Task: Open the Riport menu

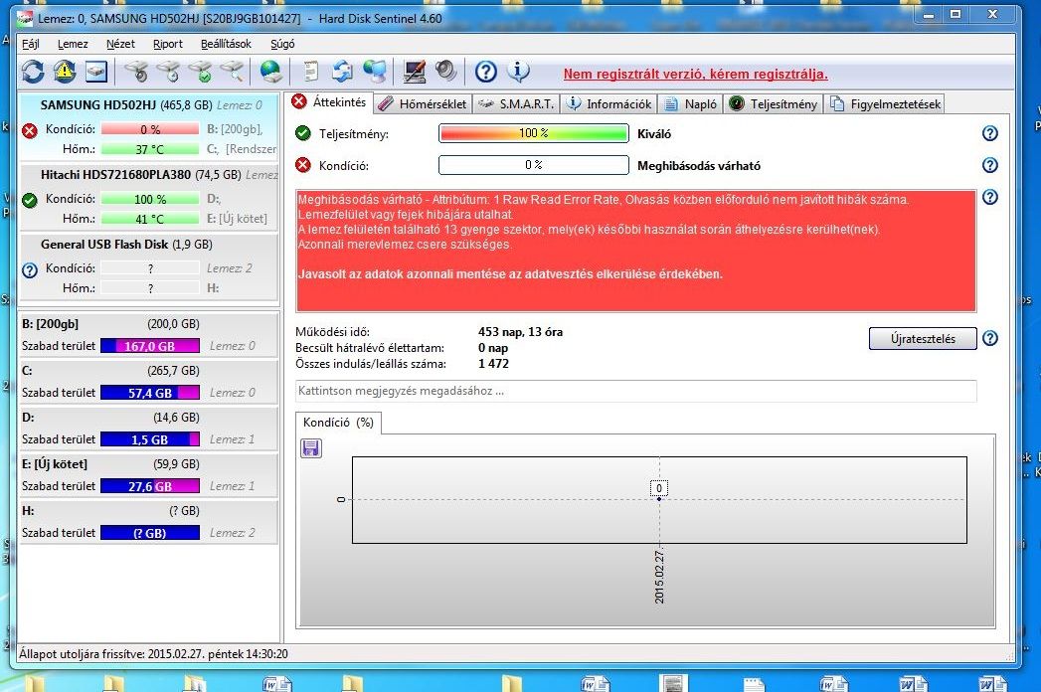Action: coord(168,44)
